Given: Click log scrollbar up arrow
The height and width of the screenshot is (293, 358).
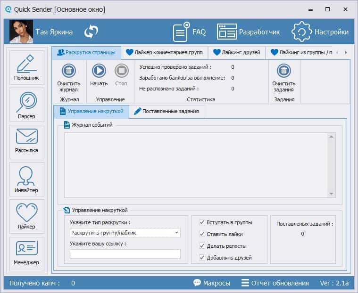Looking at the screenshot, I should click(331, 137).
